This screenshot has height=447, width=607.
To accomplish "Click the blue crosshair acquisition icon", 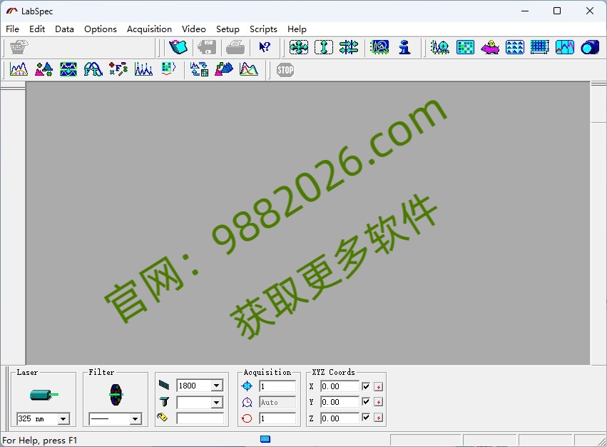I will (247, 386).
